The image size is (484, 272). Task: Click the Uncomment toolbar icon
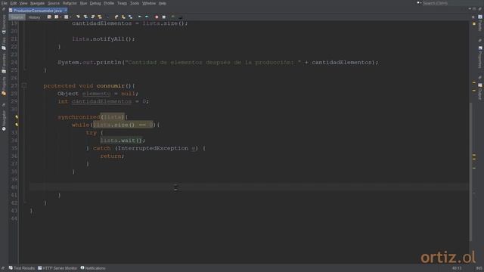180,17
